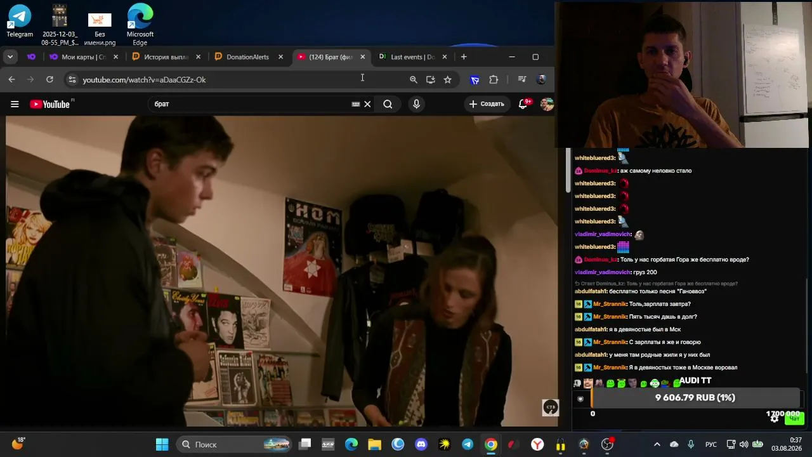The height and width of the screenshot is (457, 812).
Task: Switch the РУС keyboard language
Action: click(x=711, y=444)
